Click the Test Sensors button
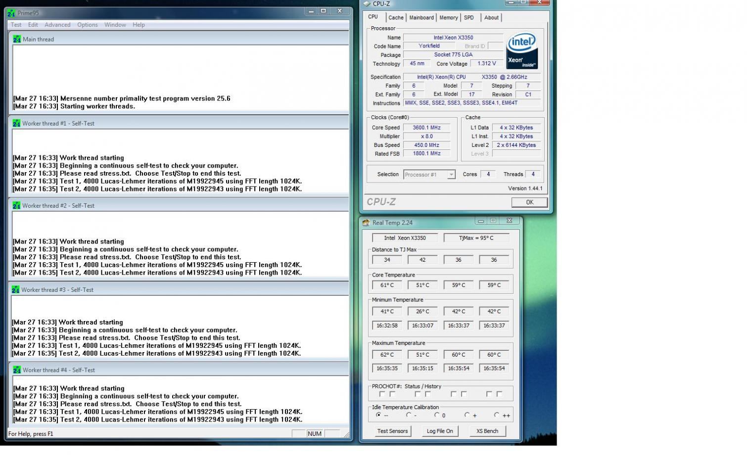747x467 pixels. pyautogui.click(x=392, y=431)
